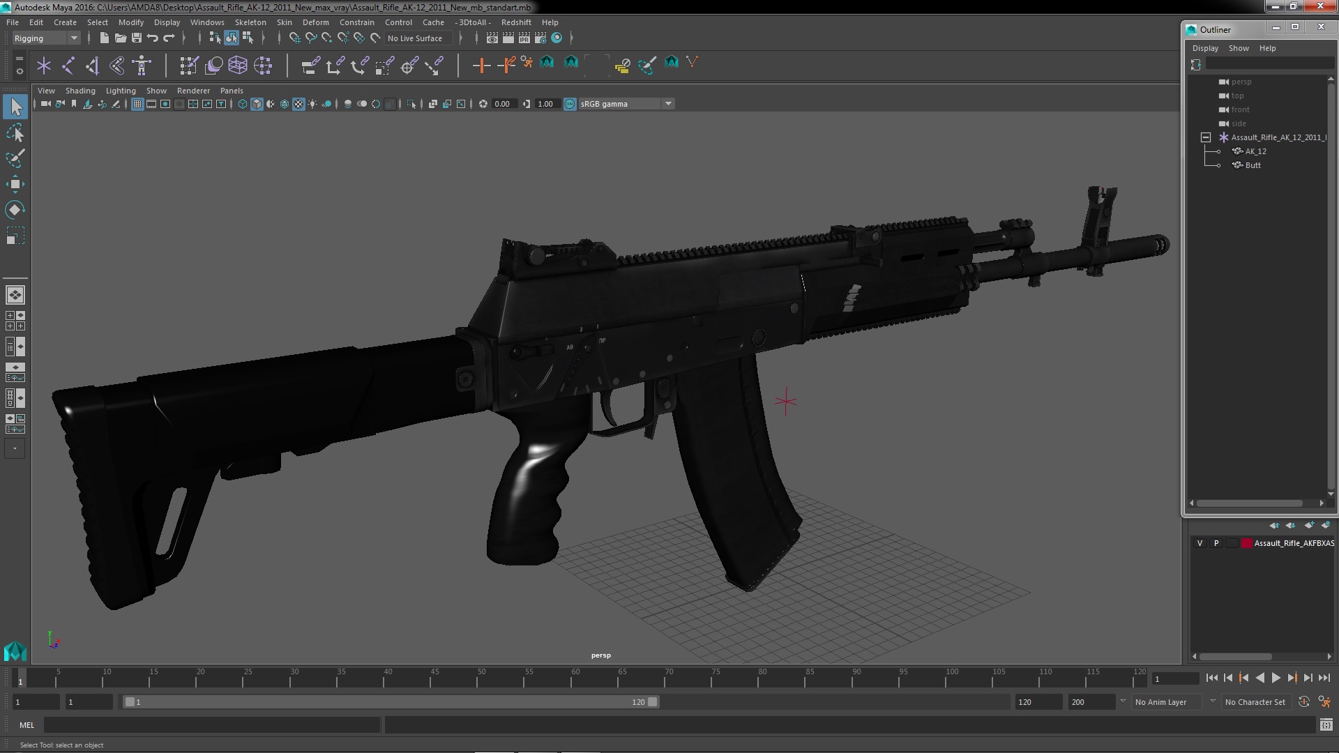Image resolution: width=1339 pixels, height=753 pixels.
Task: Play animation backwards
Action: coord(1259,678)
